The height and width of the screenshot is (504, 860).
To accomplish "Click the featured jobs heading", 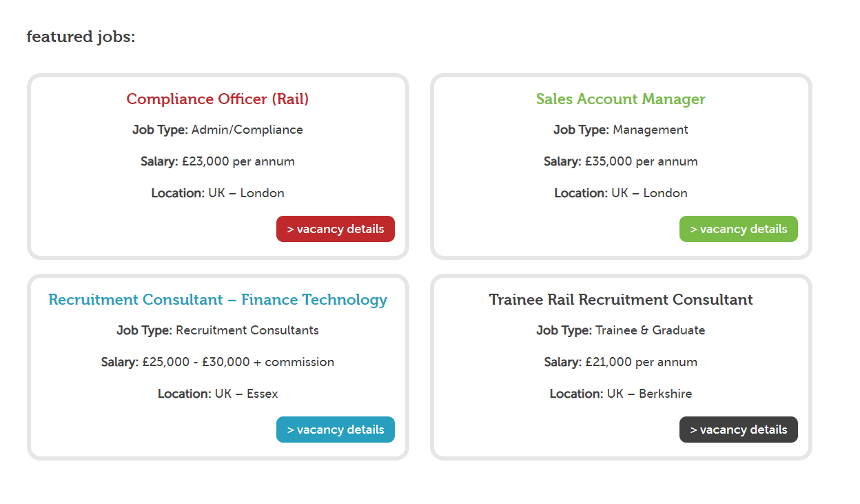I will [80, 37].
